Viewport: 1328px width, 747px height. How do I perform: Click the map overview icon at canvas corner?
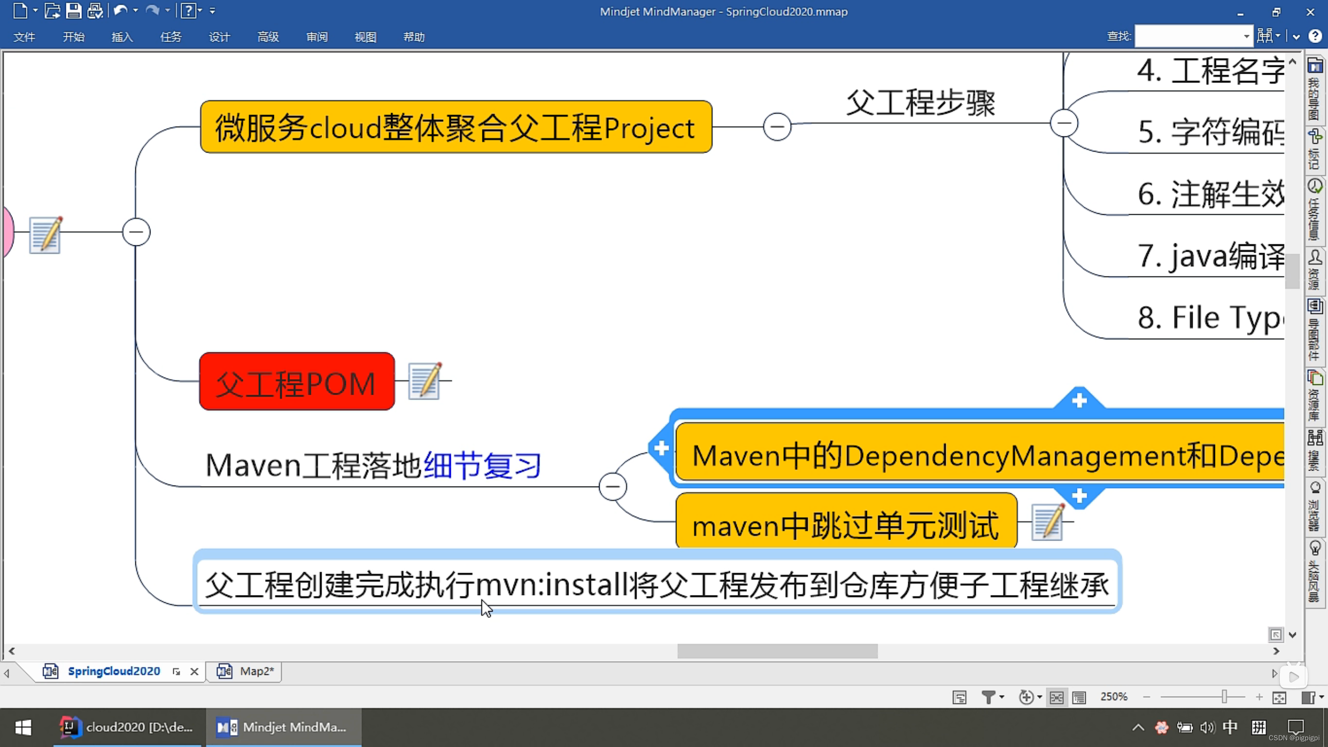pyautogui.click(x=1276, y=634)
